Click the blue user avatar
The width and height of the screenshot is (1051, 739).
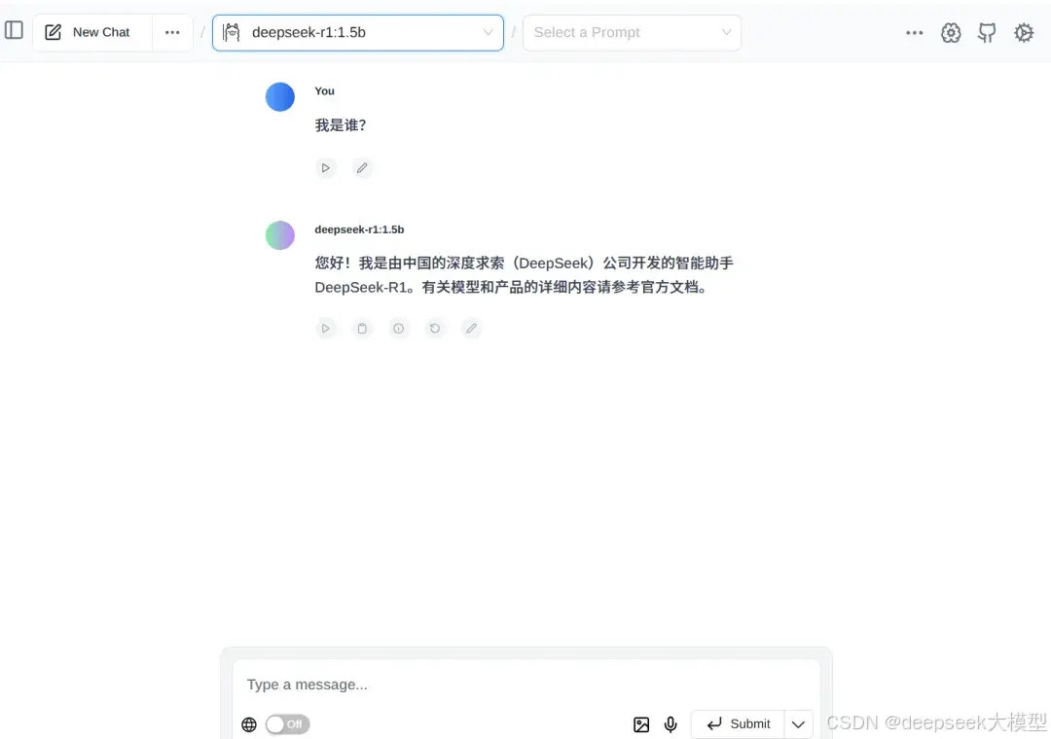point(280,97)
